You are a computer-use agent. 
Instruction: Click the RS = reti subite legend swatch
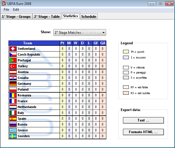[x=126, y=93]
